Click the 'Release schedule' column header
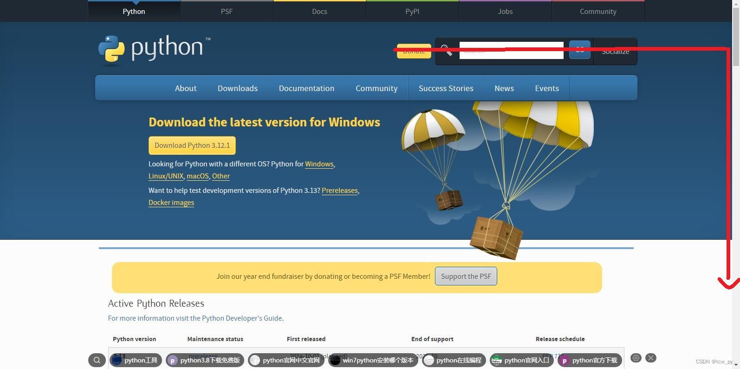740x369 pixels. pyautogui.click(x=560, y=339)
